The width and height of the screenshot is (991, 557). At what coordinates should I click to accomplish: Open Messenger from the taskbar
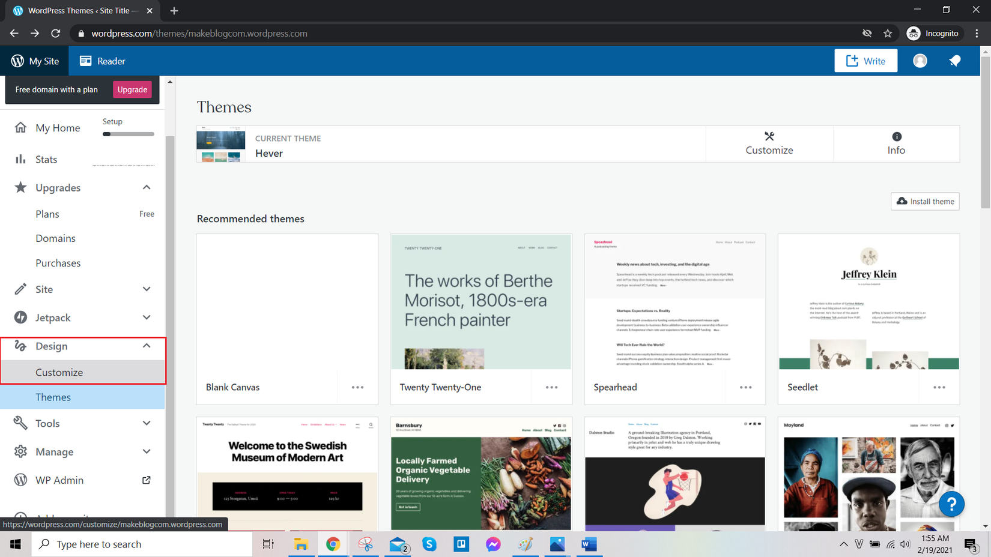(493, 544)
